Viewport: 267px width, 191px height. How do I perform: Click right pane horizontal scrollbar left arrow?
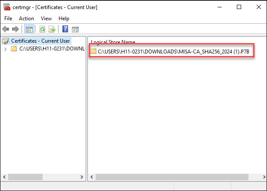click(x=91, y=177)
